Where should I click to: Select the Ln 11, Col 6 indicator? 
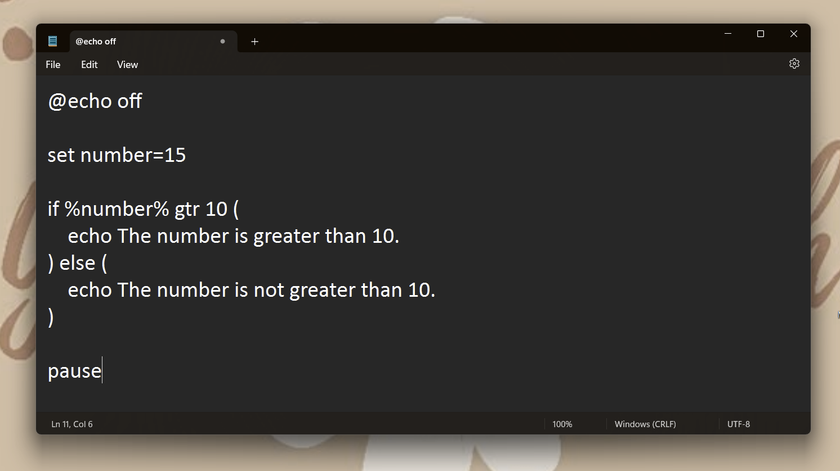point(72,424)
